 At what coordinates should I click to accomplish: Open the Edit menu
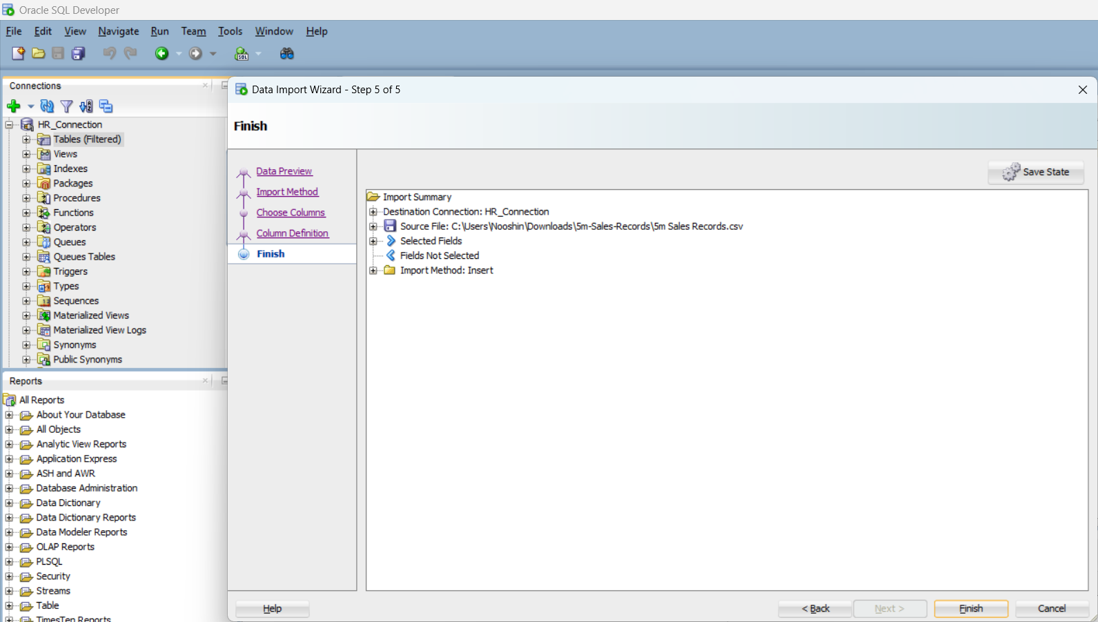43,31
